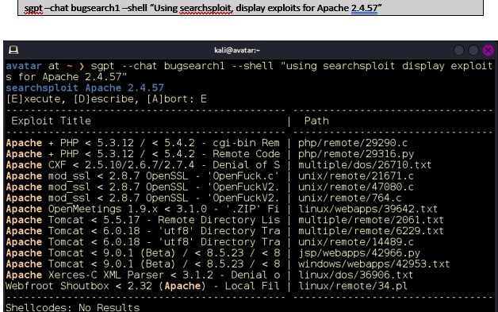
Task: Click path unix/remote/14489.c
Action: [356, 242]
